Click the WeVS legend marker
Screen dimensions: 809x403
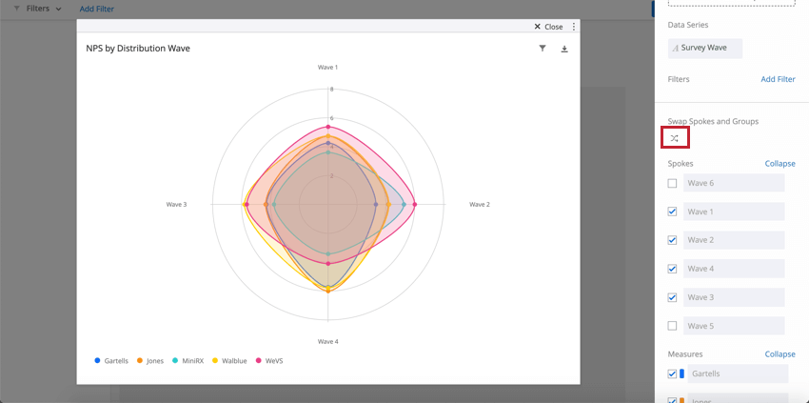(259, 361)
